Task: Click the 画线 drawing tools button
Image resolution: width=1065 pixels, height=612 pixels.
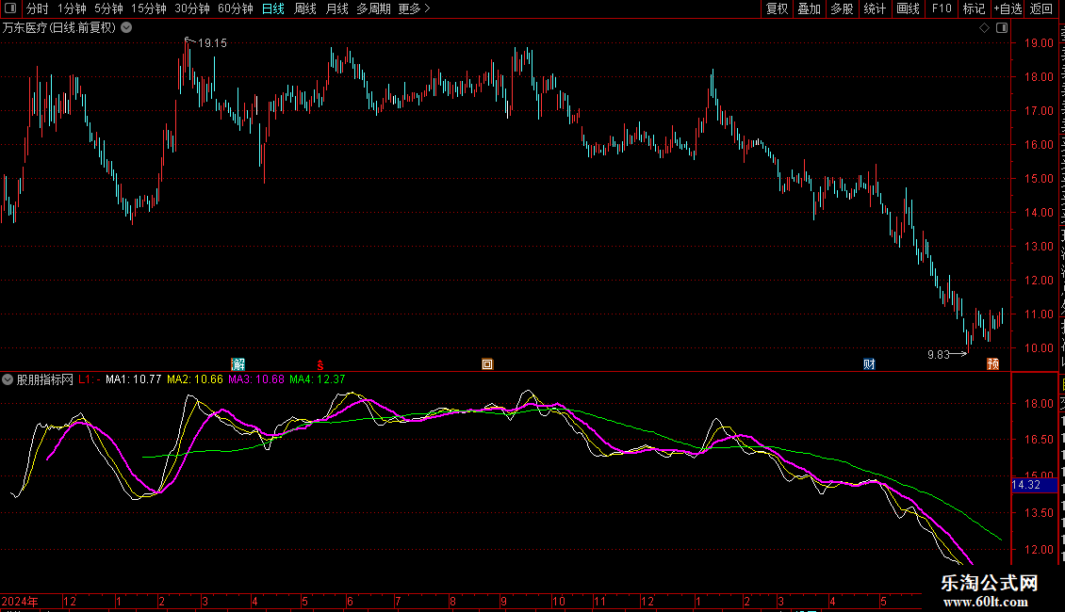Action: pyautogui.click(x=908, y=8)
